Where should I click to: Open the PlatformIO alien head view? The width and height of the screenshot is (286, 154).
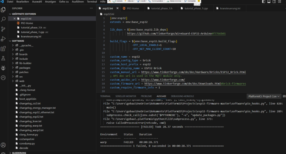click(3, 68)
